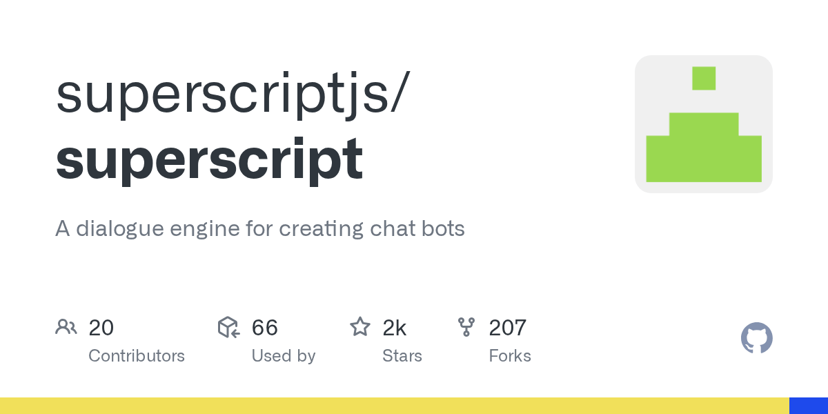Click the Stars label
Screen dimensions: 828x414
coord(402,356)
